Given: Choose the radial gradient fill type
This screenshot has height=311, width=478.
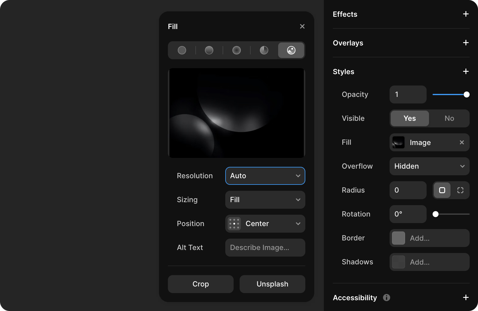Looking at the screenshot, I should tap(236, 50).
